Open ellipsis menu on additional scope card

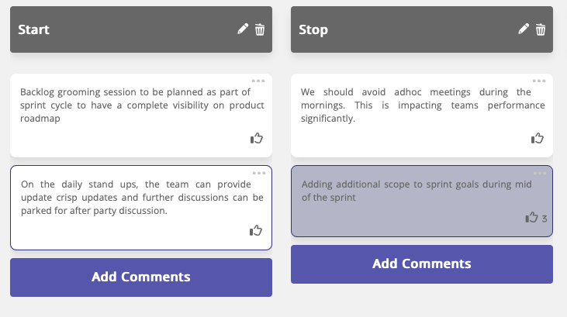point(539,173)
